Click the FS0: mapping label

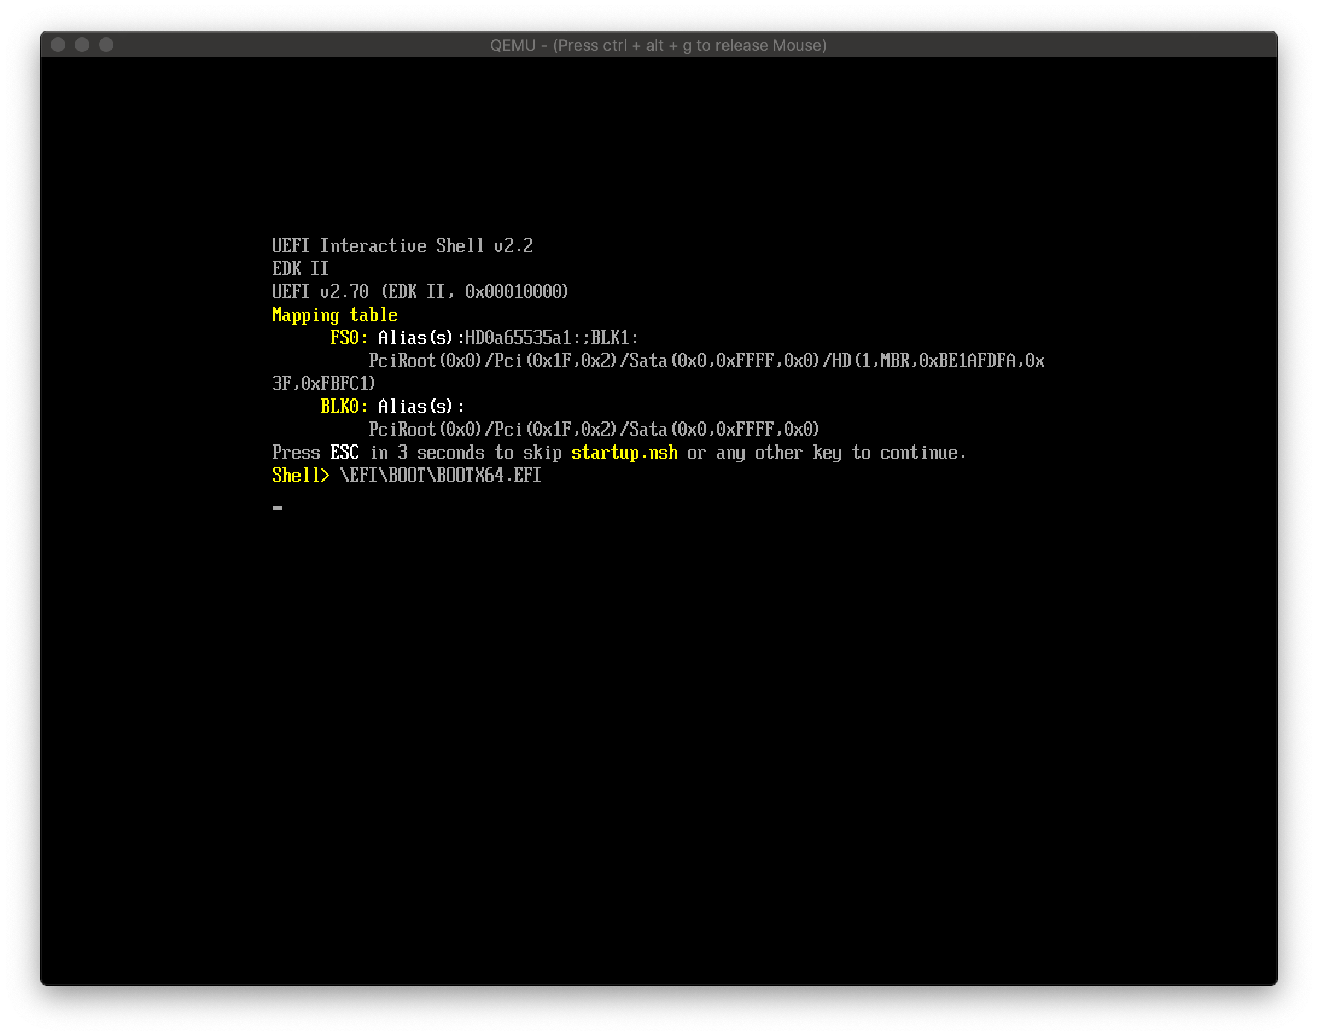349,337
